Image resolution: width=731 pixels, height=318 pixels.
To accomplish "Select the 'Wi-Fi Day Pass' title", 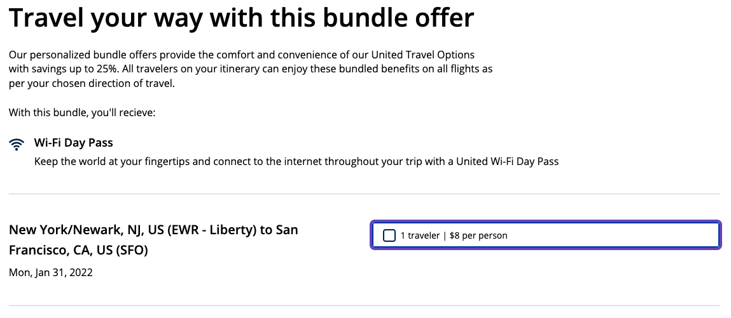I will pos(73,143).
